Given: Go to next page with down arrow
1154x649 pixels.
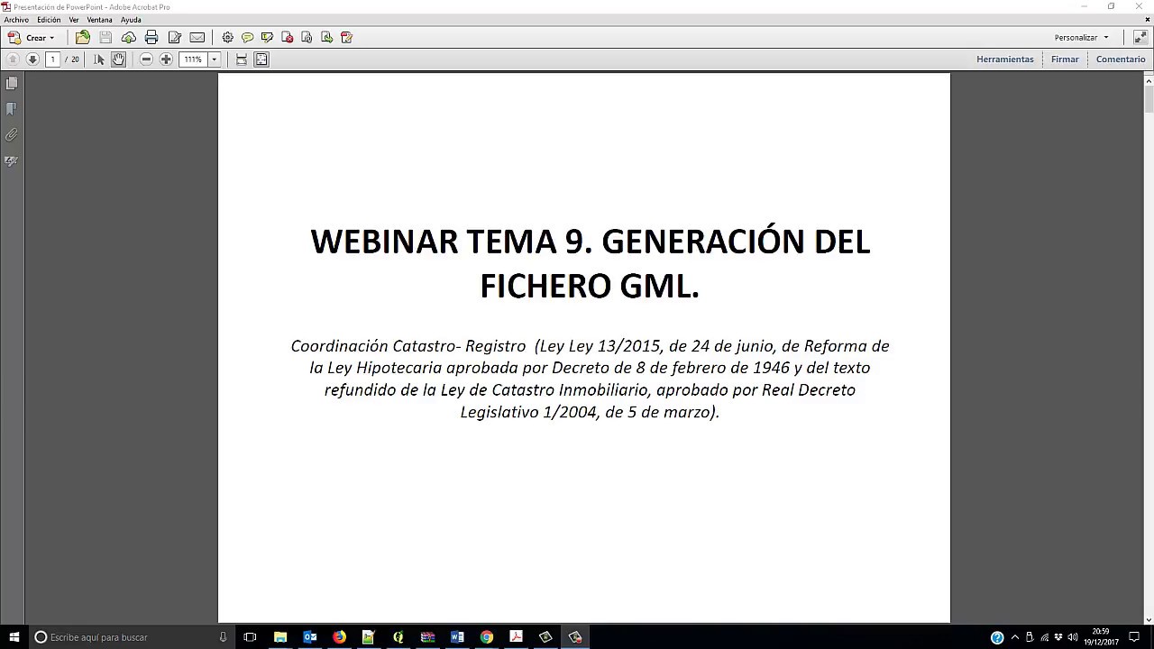Looking at the screenshot, I should click(32, 59).
